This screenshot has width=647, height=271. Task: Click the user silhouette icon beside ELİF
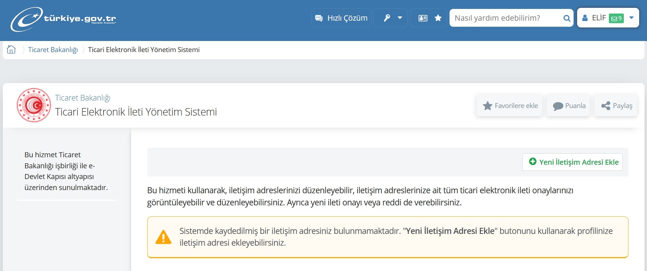[x=585, y=18]
